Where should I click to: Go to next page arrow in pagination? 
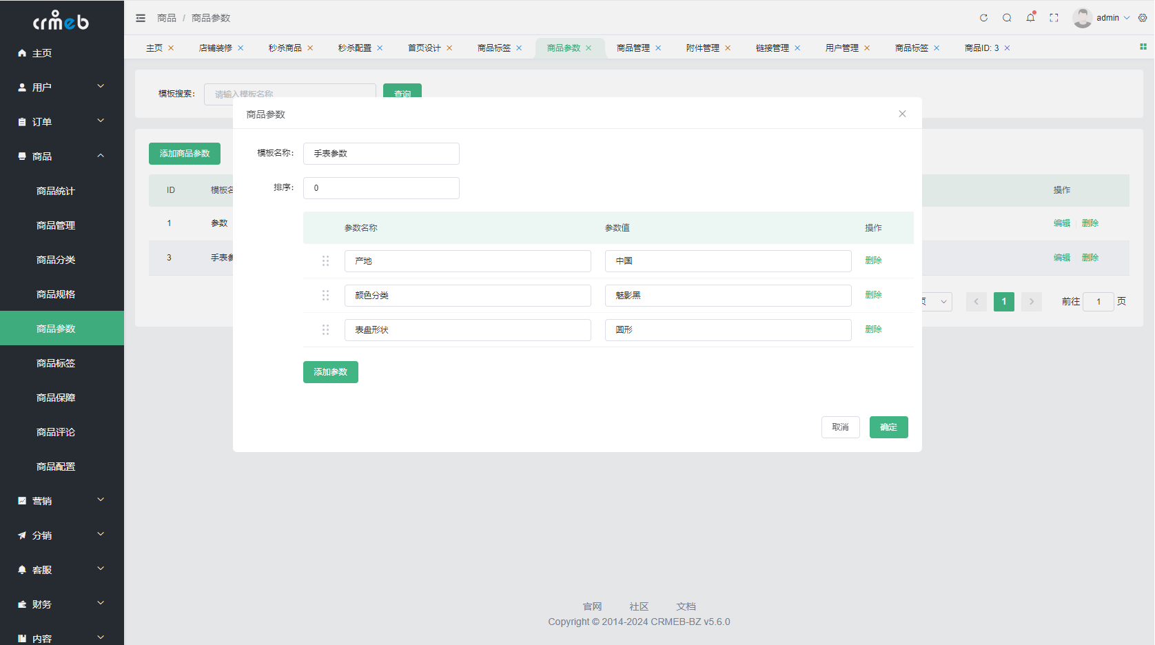point(1032,302)
